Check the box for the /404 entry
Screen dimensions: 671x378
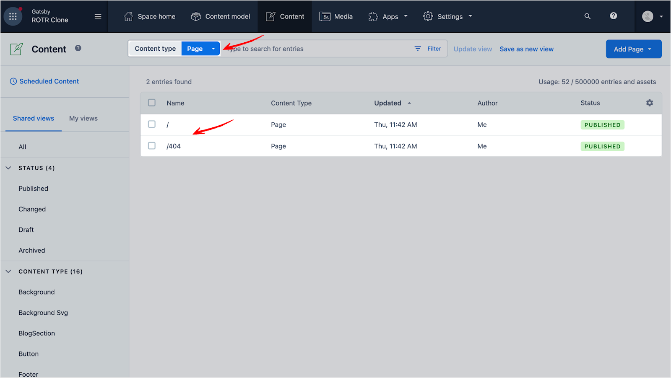[152, 145]
